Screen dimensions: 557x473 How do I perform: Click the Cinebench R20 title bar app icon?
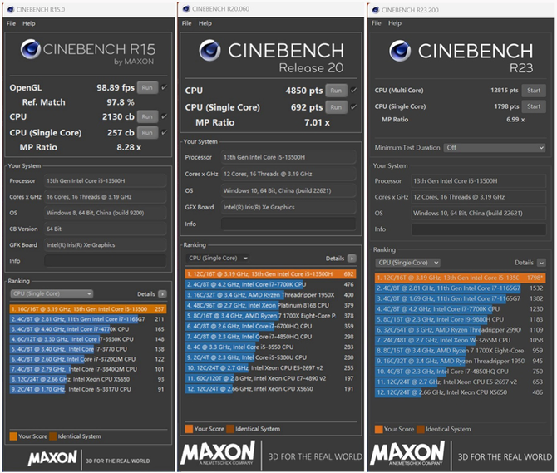coord(186,9)
